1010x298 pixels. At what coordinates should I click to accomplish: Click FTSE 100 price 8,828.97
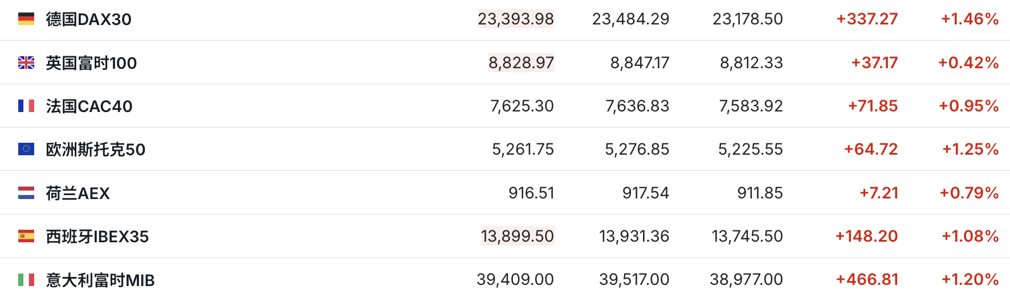(x=521, y=63)
